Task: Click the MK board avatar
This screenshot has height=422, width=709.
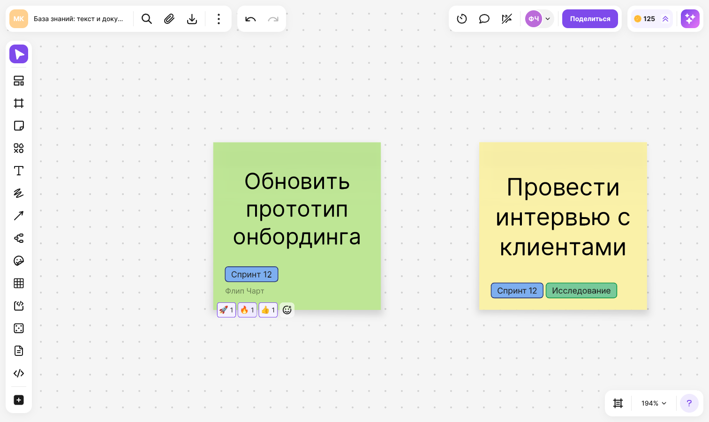Action: coord(19,19)
